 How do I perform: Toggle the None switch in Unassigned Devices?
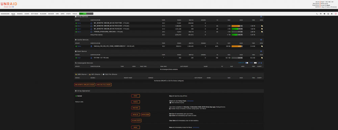click(x=255, y=63)
